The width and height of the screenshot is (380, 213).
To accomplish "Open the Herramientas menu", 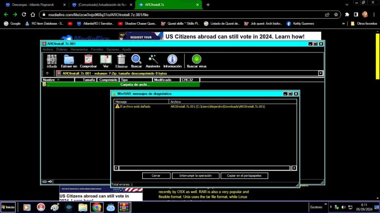I will point(79,50).
